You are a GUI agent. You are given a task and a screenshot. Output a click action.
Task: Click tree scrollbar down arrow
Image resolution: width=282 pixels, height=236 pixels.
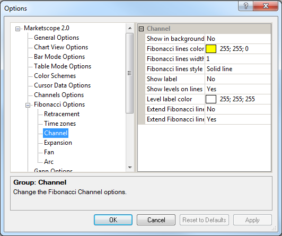click(x=130, y=168)
